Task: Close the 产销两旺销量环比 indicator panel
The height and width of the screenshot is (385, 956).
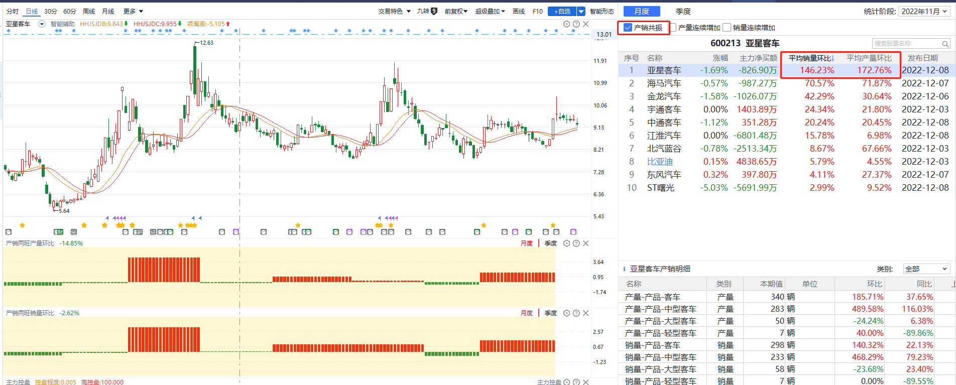Action: [586, 313]
